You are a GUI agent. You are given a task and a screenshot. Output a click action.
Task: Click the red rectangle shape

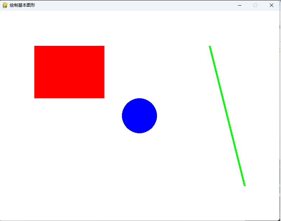69,72
